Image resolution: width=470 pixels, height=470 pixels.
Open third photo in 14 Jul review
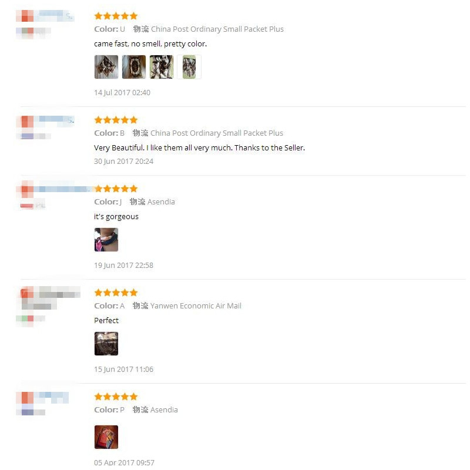tap(161, 67)
